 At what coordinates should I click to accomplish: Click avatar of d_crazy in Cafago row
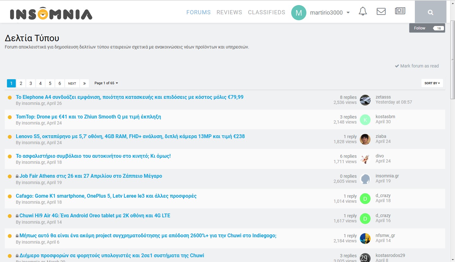(x=365, y=199)
